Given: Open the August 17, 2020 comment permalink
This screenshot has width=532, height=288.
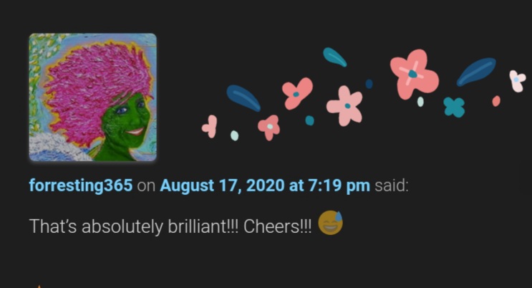Looking at the screenshot, I should pos(265,186).
